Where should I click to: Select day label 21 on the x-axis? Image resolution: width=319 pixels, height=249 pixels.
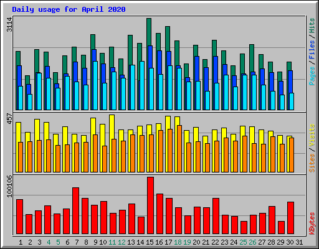(x=206, y=242)
